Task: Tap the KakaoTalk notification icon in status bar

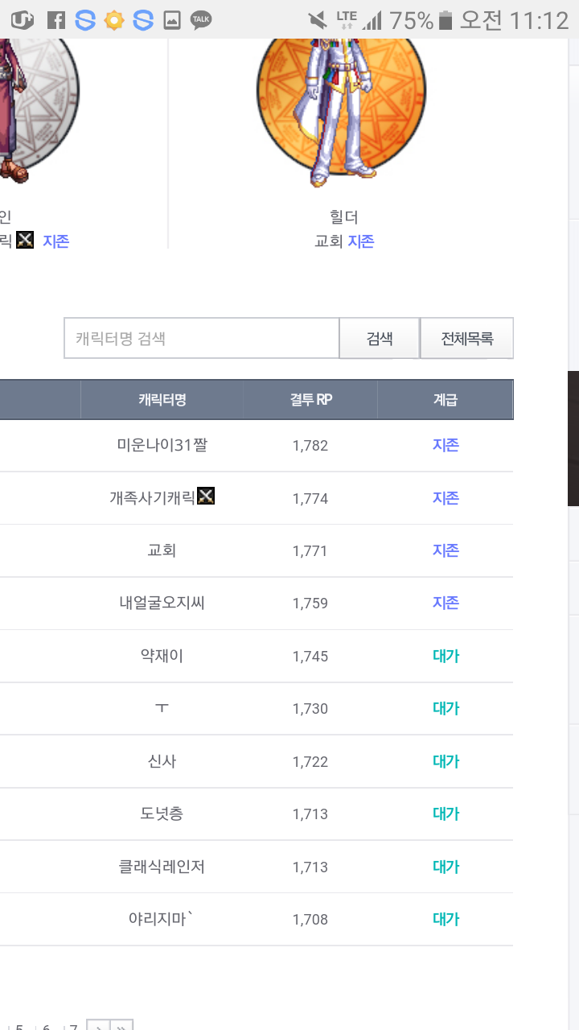Action: coord(201,20)
